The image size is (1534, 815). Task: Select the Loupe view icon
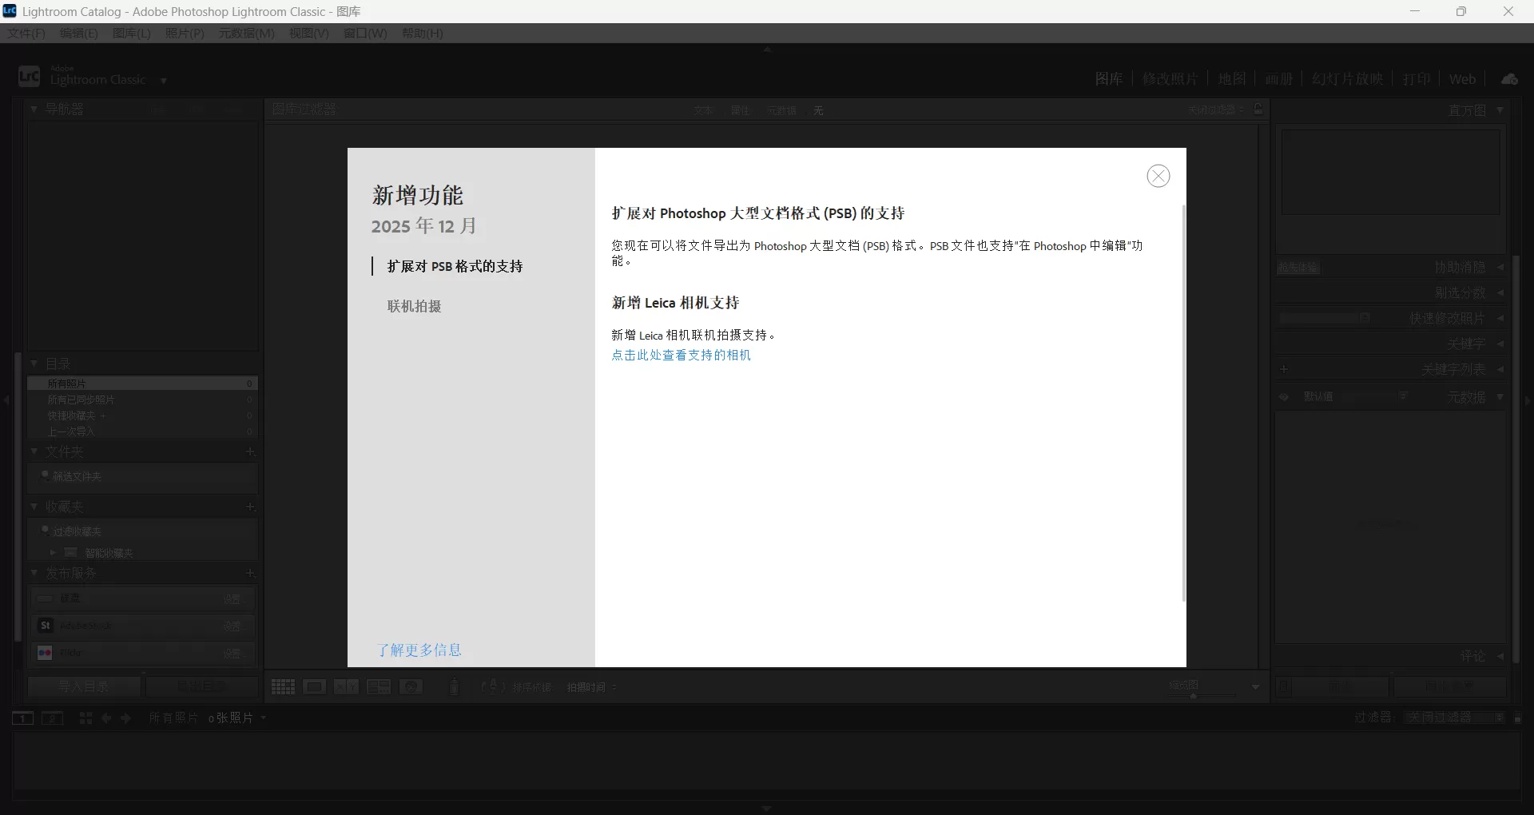pyautogui.click(x=315, y=687)
